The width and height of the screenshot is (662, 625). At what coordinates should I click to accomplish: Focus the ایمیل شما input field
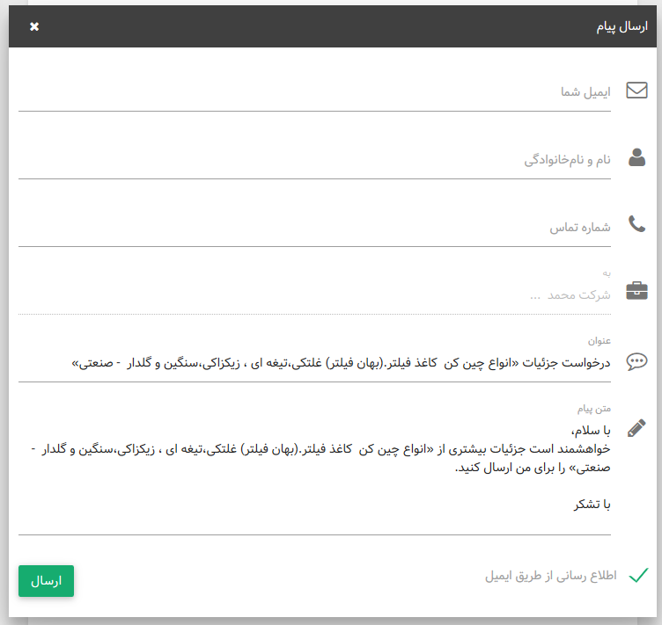coord(314,92)
